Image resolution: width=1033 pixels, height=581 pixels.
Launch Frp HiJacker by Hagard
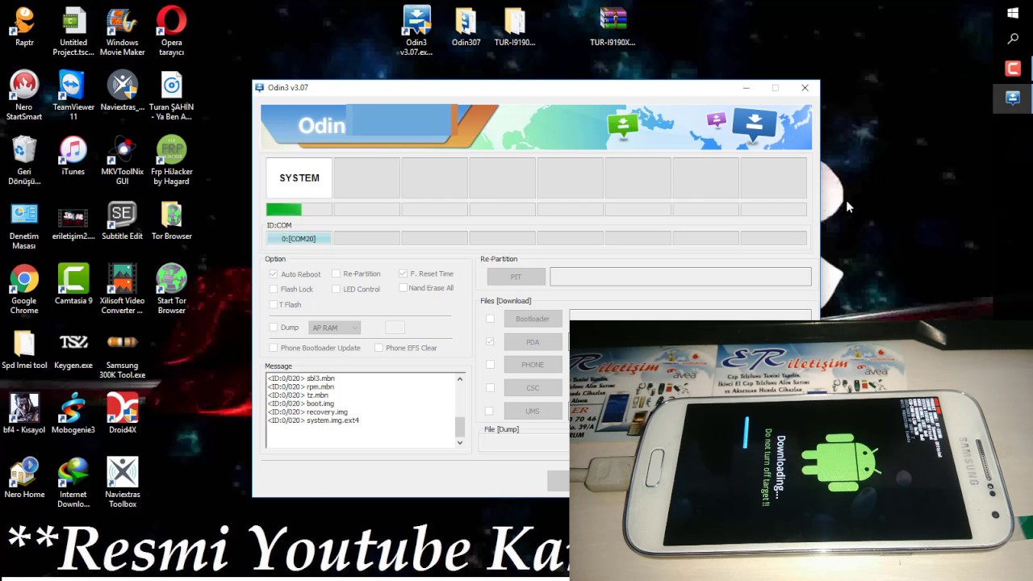[x=171, y=161]
